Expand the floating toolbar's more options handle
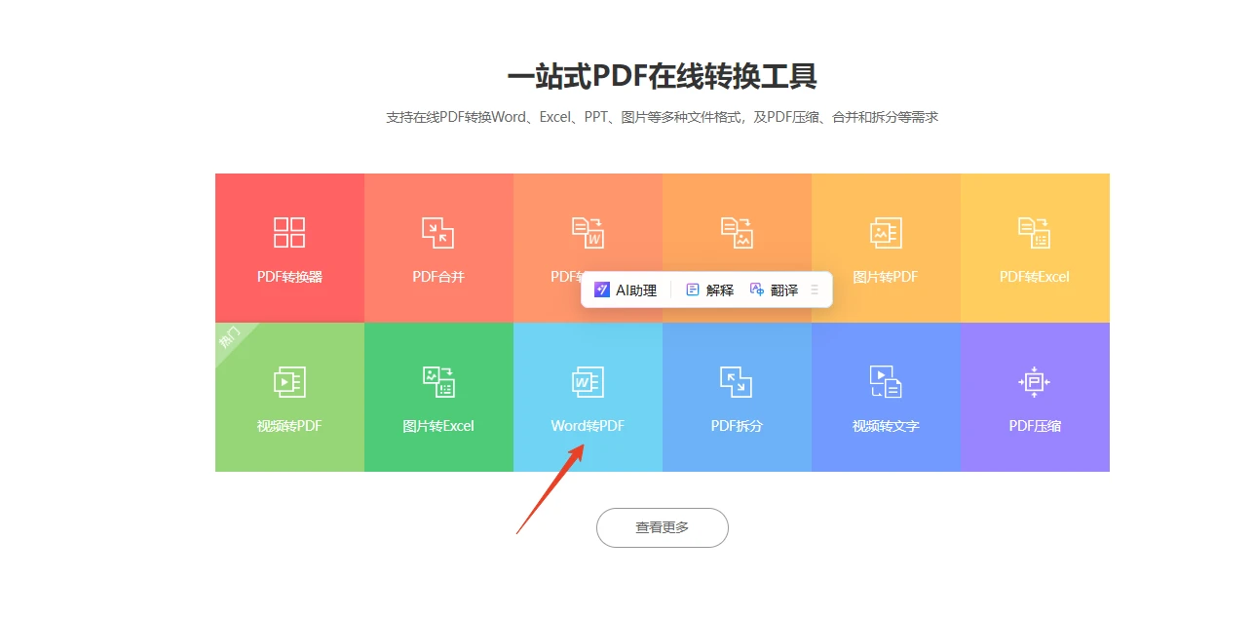This screenshot has height=618, width=1253. 815,290
